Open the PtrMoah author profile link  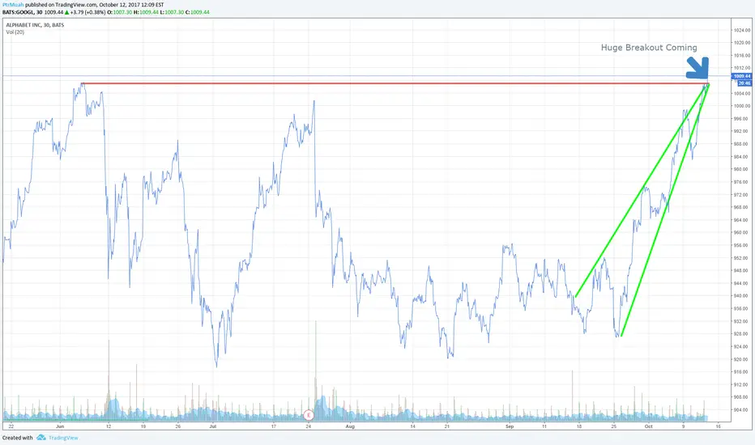[x=13, y=5]
